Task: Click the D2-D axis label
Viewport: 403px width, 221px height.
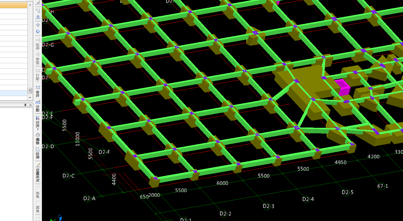Action: coord(48,146)
